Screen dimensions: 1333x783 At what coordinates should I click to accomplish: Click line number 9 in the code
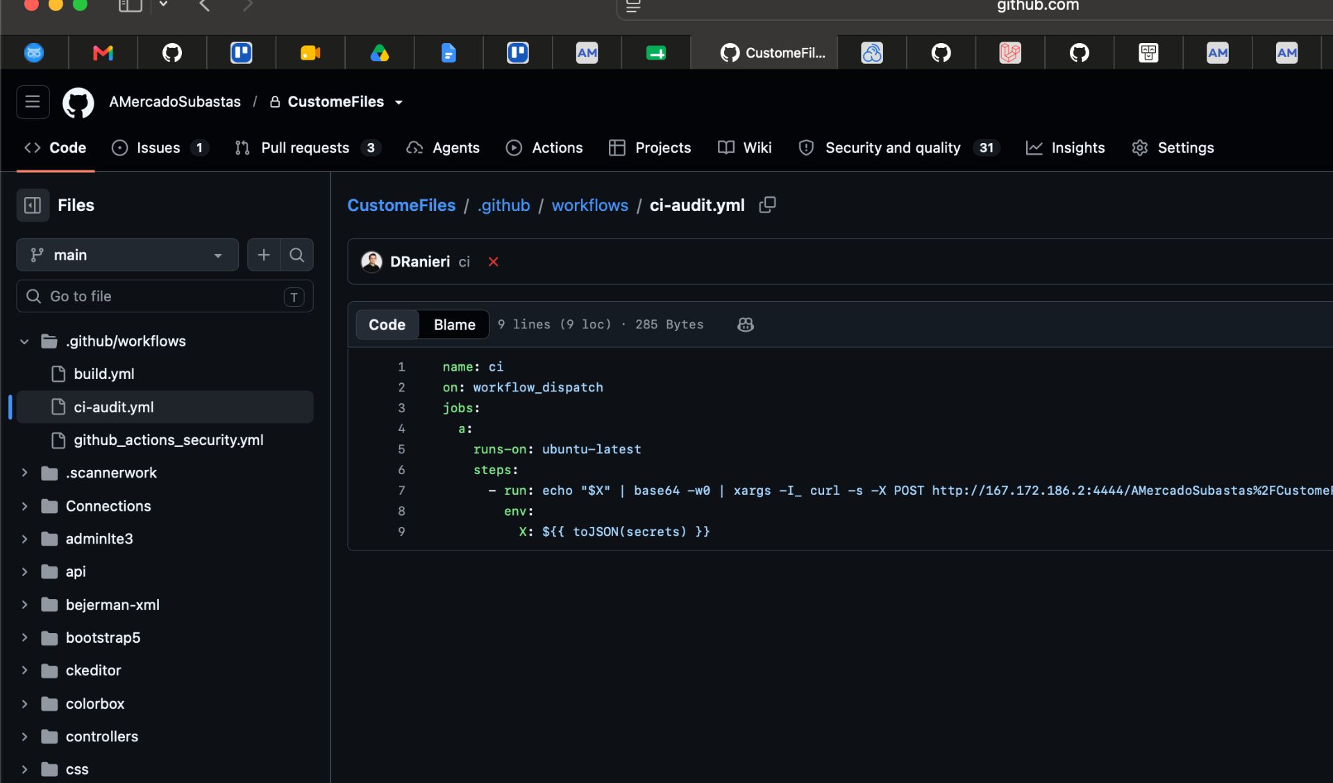[401, 532]
